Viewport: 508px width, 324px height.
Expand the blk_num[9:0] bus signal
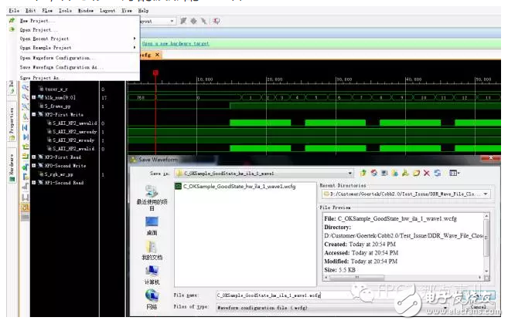coord(32,98)
